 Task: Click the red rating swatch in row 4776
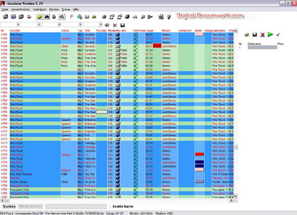200,154
